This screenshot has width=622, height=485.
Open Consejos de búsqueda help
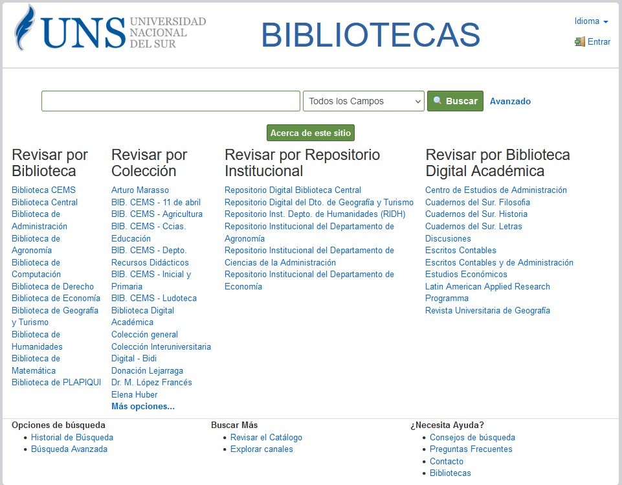coord(472,437)
